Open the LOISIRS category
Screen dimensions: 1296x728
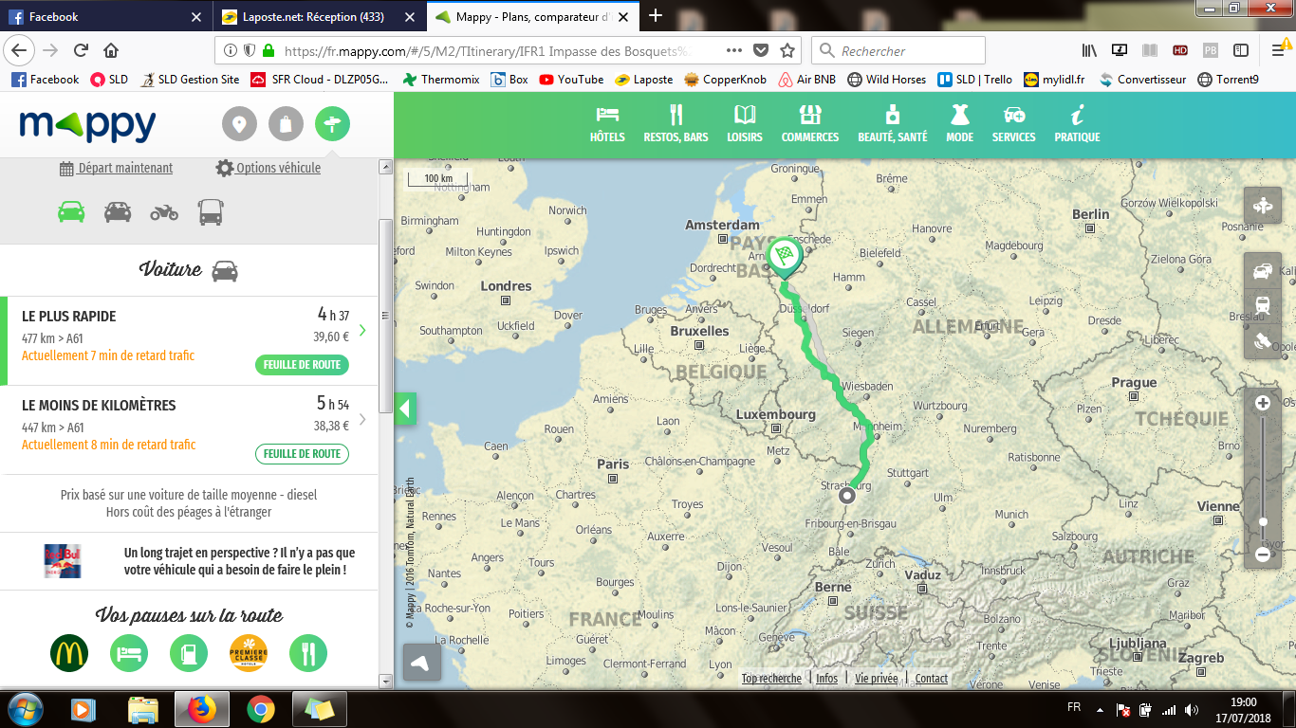point(745,124)
